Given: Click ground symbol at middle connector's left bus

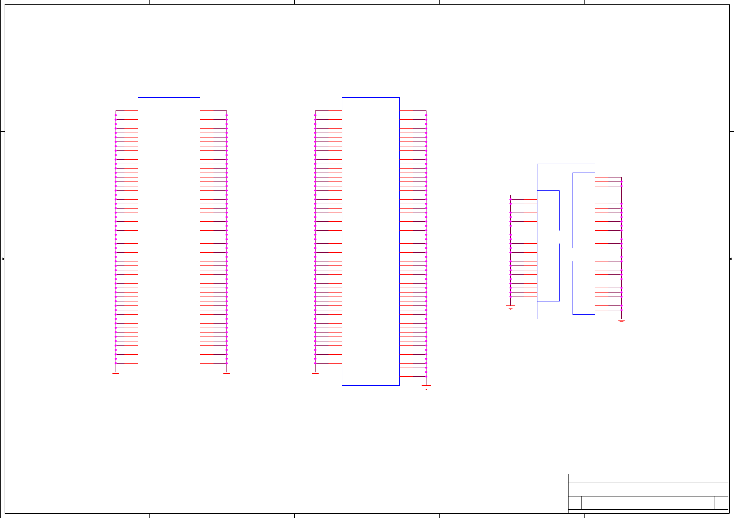Looking at the screenshot, I should [315, 374].
